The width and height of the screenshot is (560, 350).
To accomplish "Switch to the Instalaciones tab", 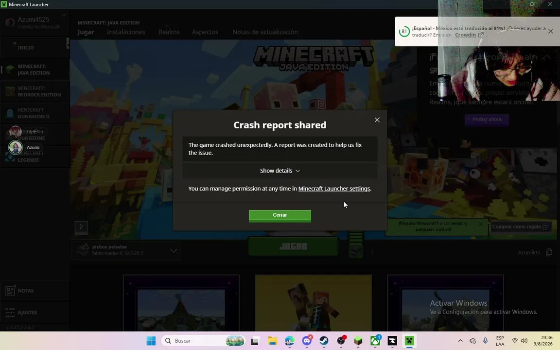I will click(x=126, y=32).
